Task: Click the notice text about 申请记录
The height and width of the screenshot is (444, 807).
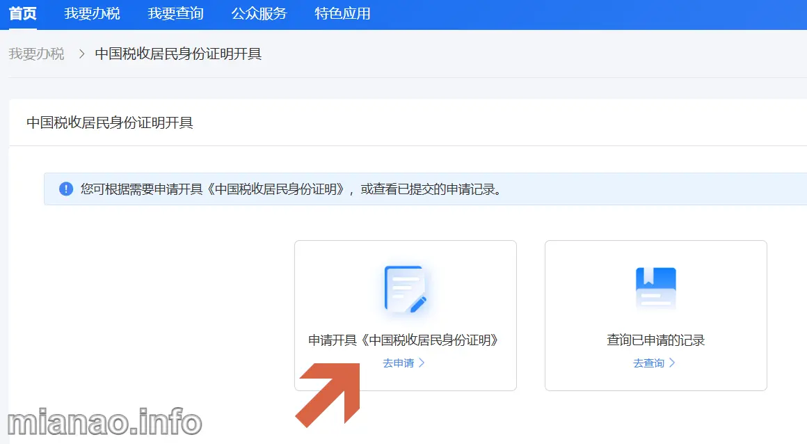Action: point(291,189)
